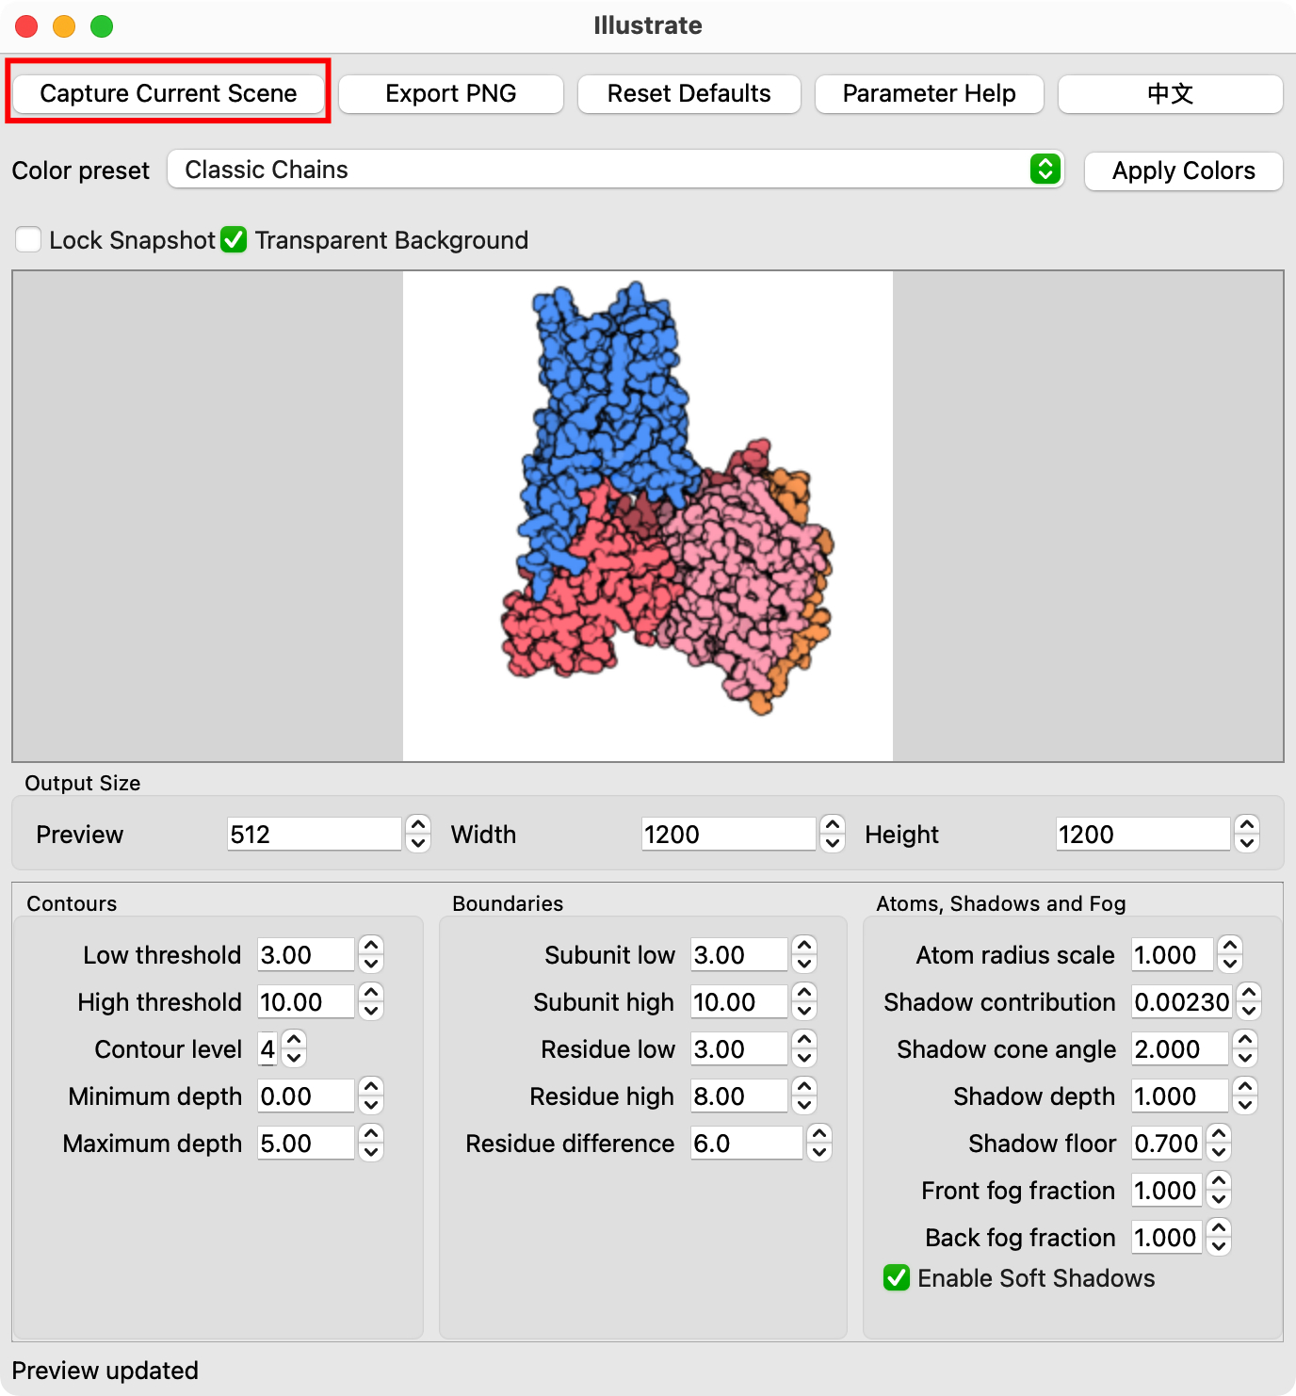Image resolution: width=1296 pixels, height=1396 pixels.
Task: Select the Shadow contribution value field
Action: (1182, 1002)
